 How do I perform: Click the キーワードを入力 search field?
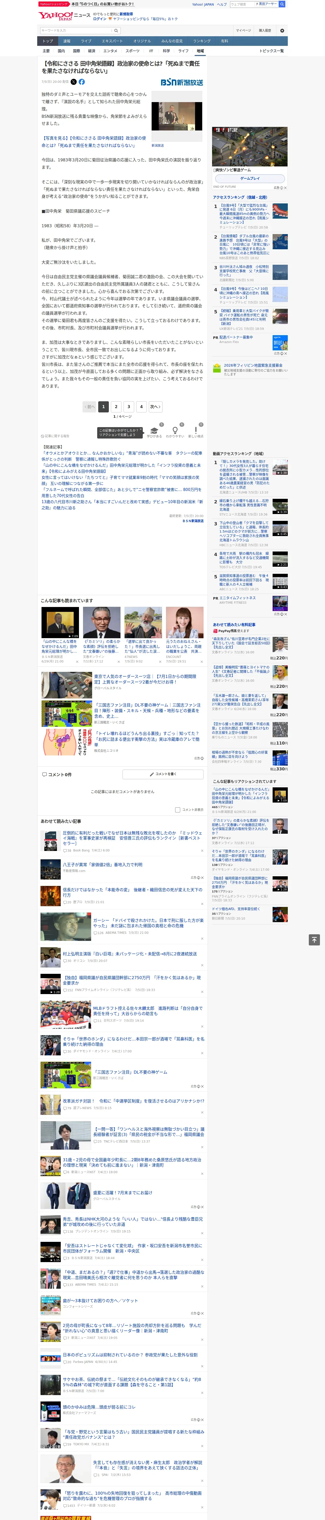click(x=76, y=30)
